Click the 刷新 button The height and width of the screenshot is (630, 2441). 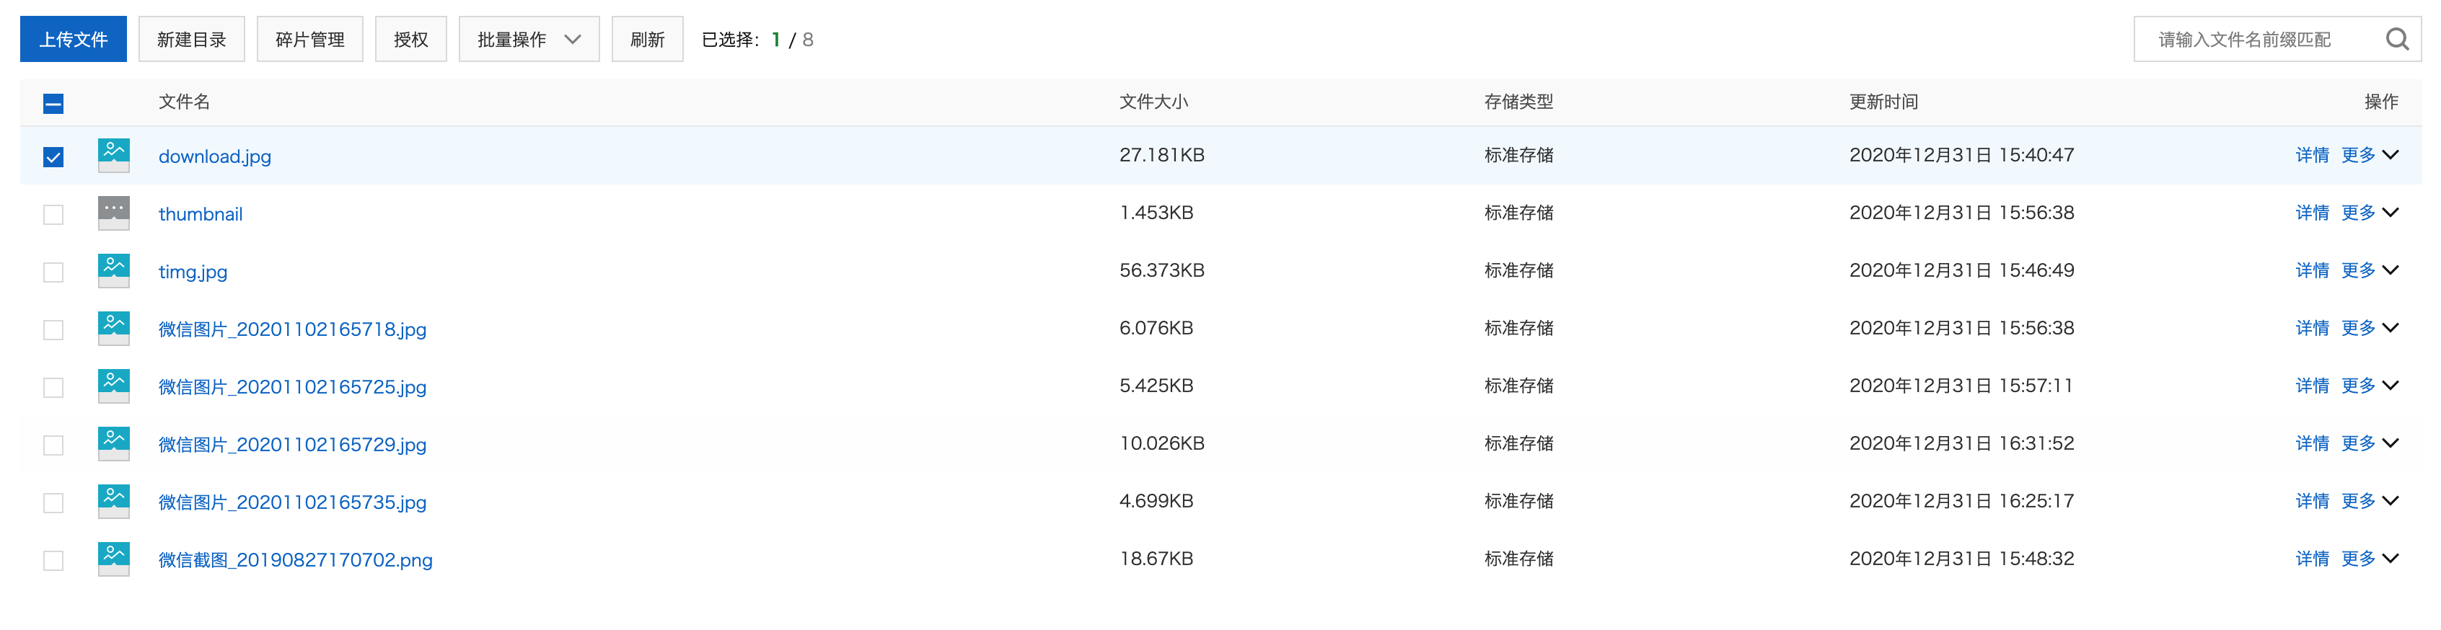click(647, 39)
